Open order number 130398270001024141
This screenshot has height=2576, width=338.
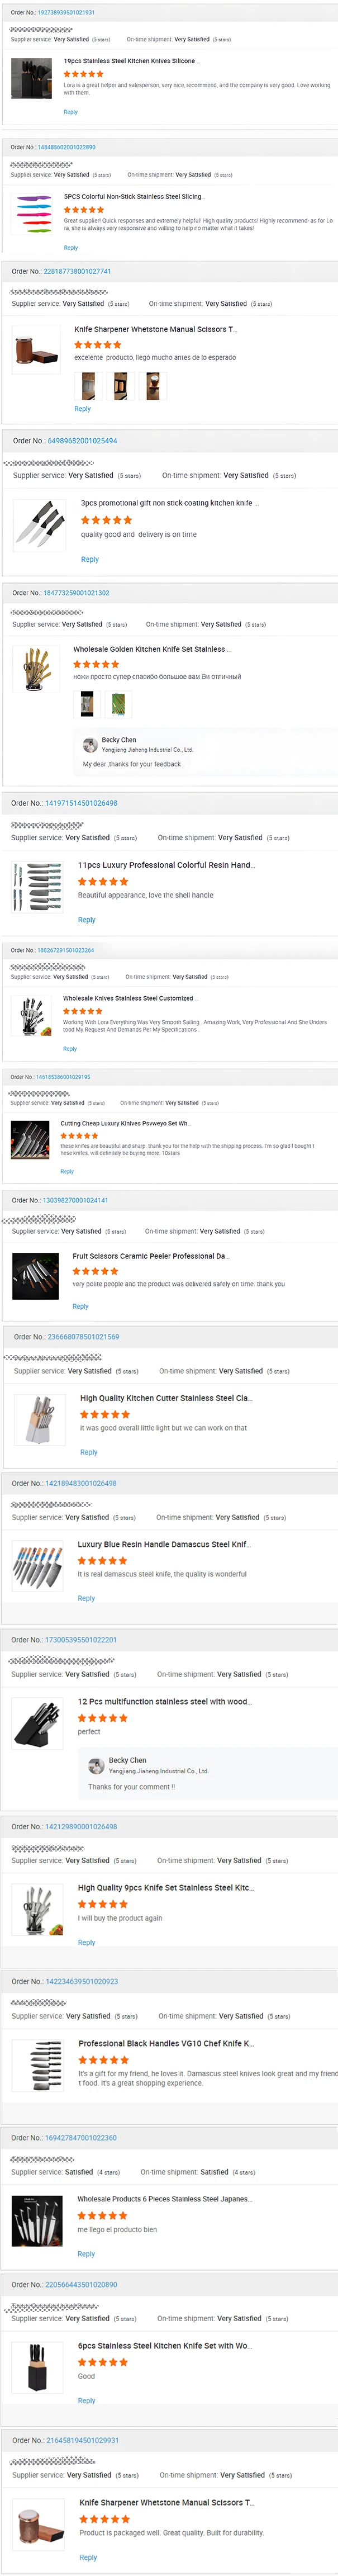tap(75, 1200)
